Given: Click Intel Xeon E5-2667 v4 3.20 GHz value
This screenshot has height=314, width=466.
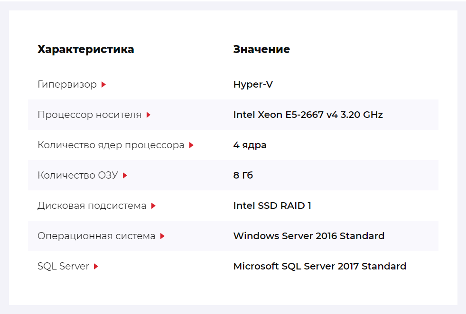Looking at the screenshot, I should pyautogui.click(x=308, y=115).
